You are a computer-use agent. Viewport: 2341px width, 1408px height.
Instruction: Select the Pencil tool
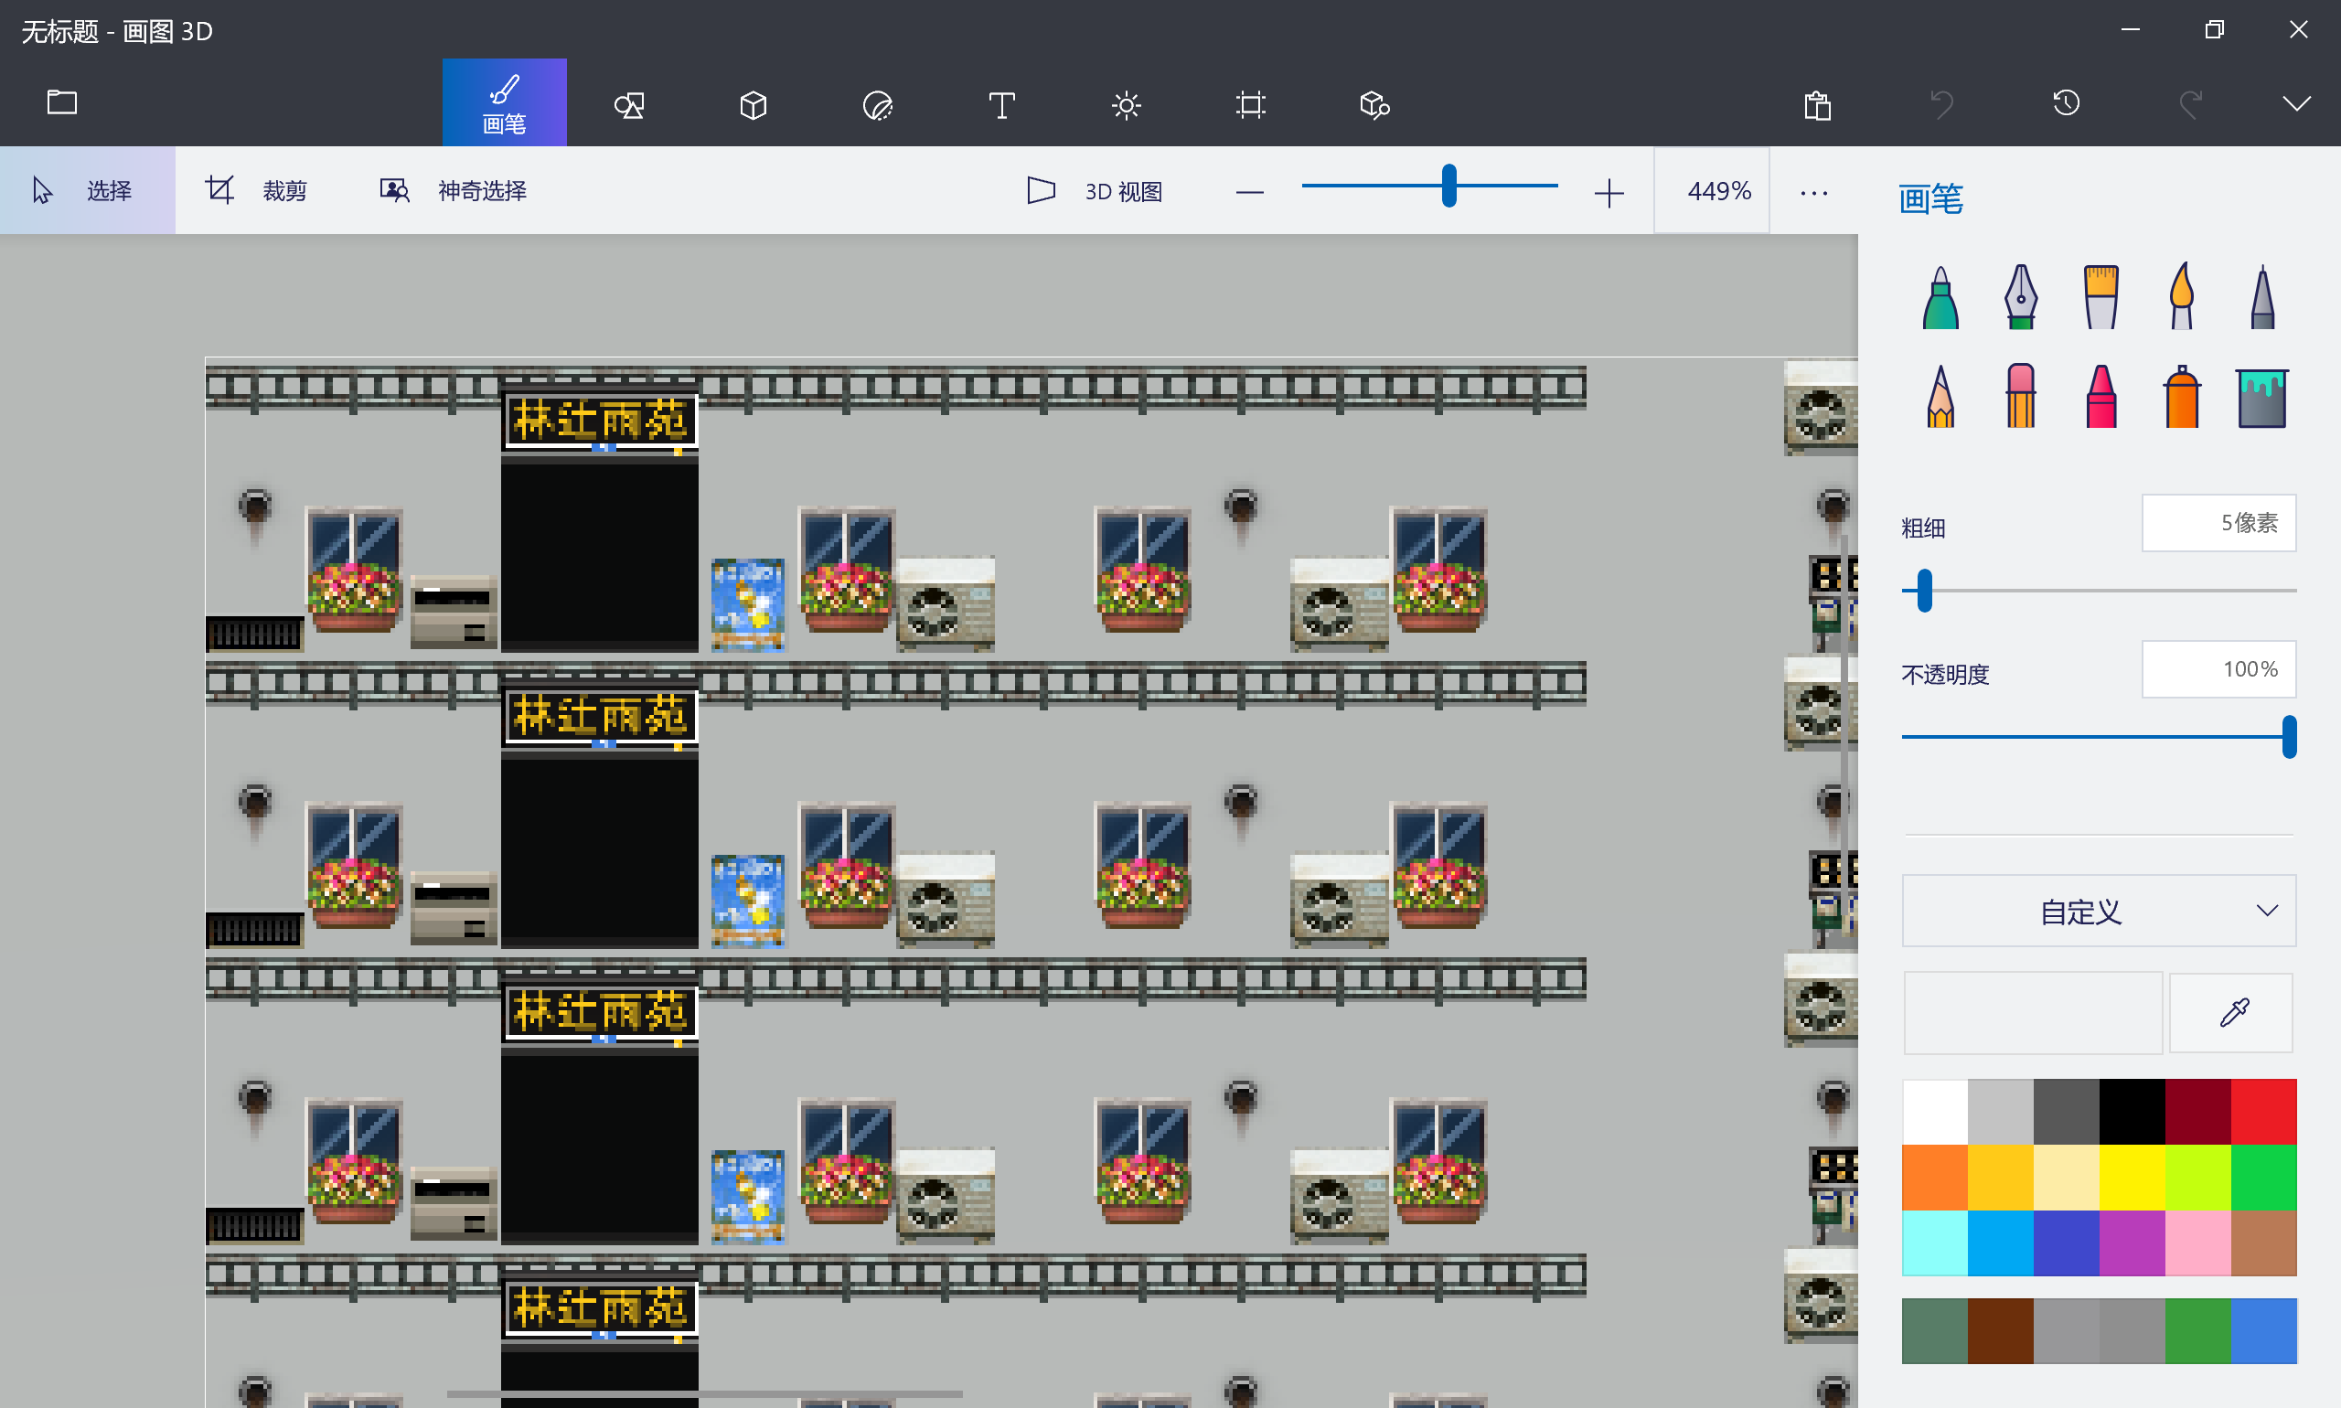1940,397
